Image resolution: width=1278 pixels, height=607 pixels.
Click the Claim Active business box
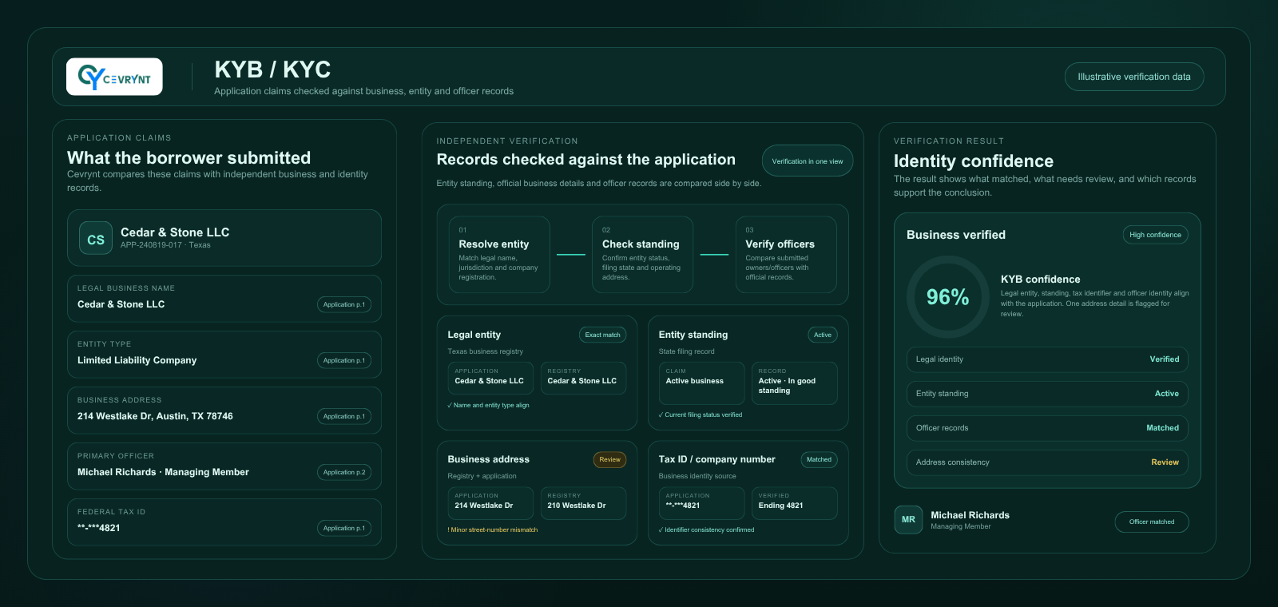(702, 383)
